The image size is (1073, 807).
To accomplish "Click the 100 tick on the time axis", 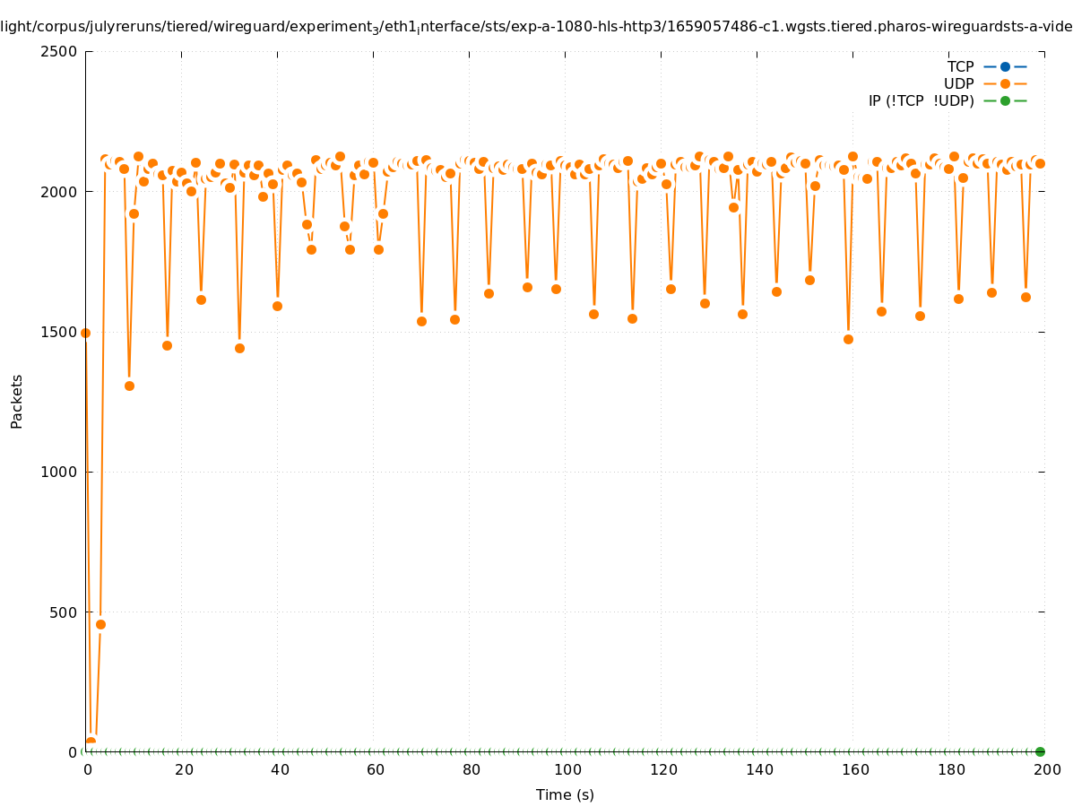I will point(566,769).
